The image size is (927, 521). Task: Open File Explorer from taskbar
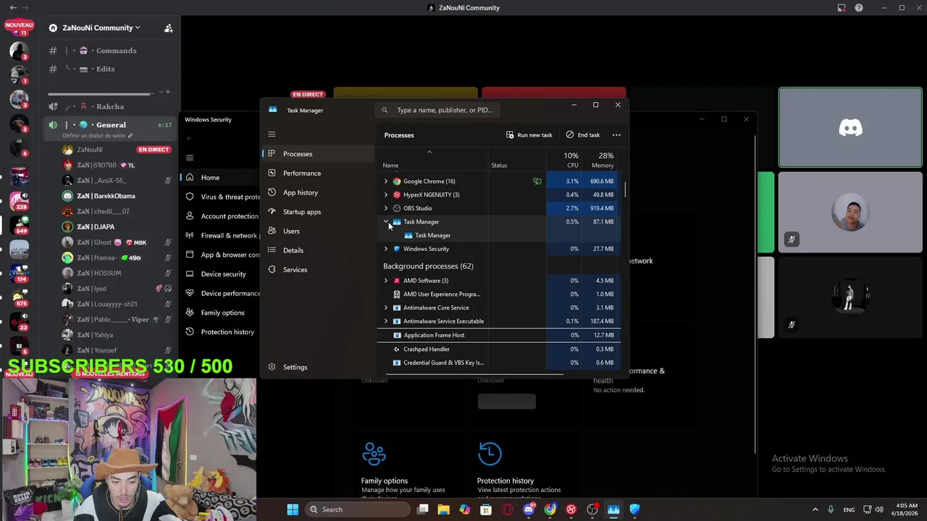[443, 509]
